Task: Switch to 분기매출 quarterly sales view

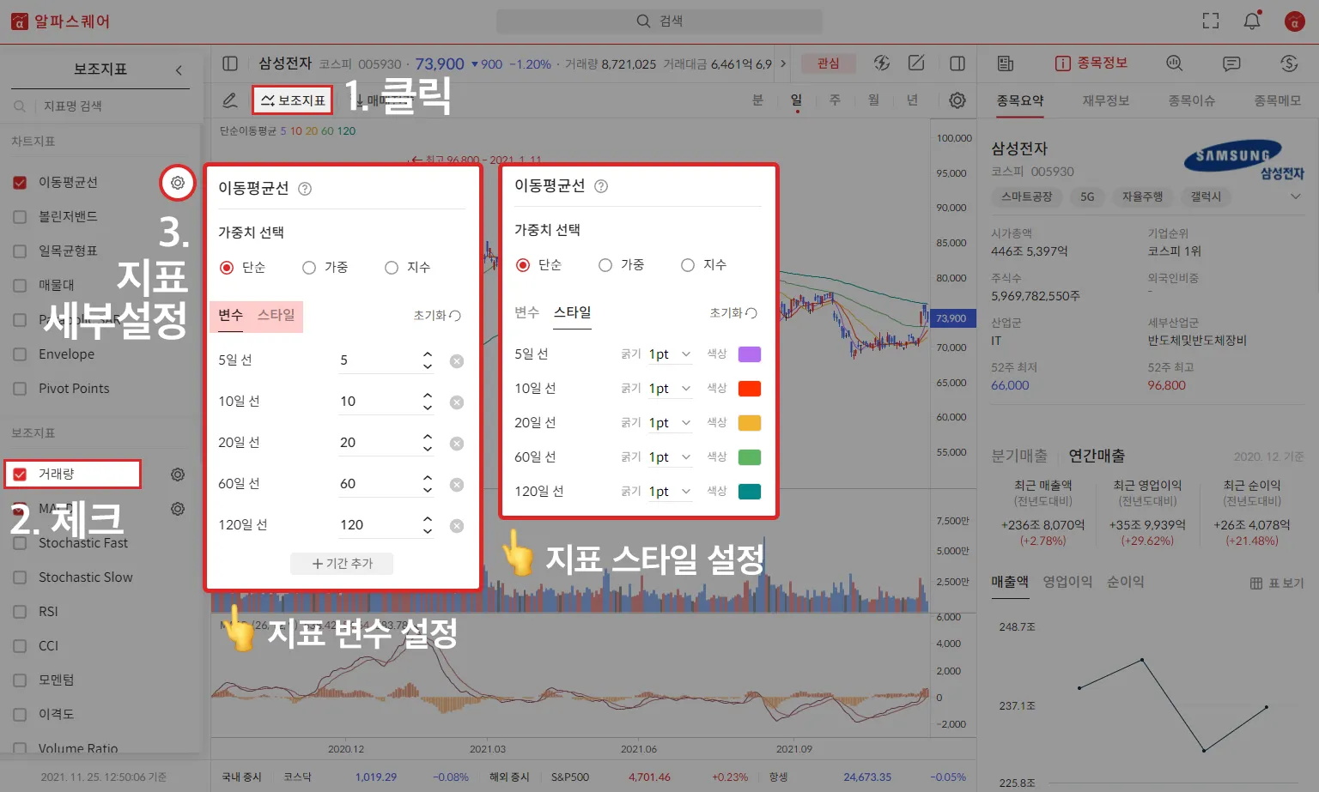Action: coord(1019,456)
